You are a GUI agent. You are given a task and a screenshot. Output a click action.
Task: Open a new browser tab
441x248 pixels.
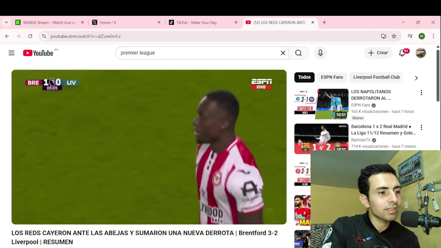(x=324, y=22)
